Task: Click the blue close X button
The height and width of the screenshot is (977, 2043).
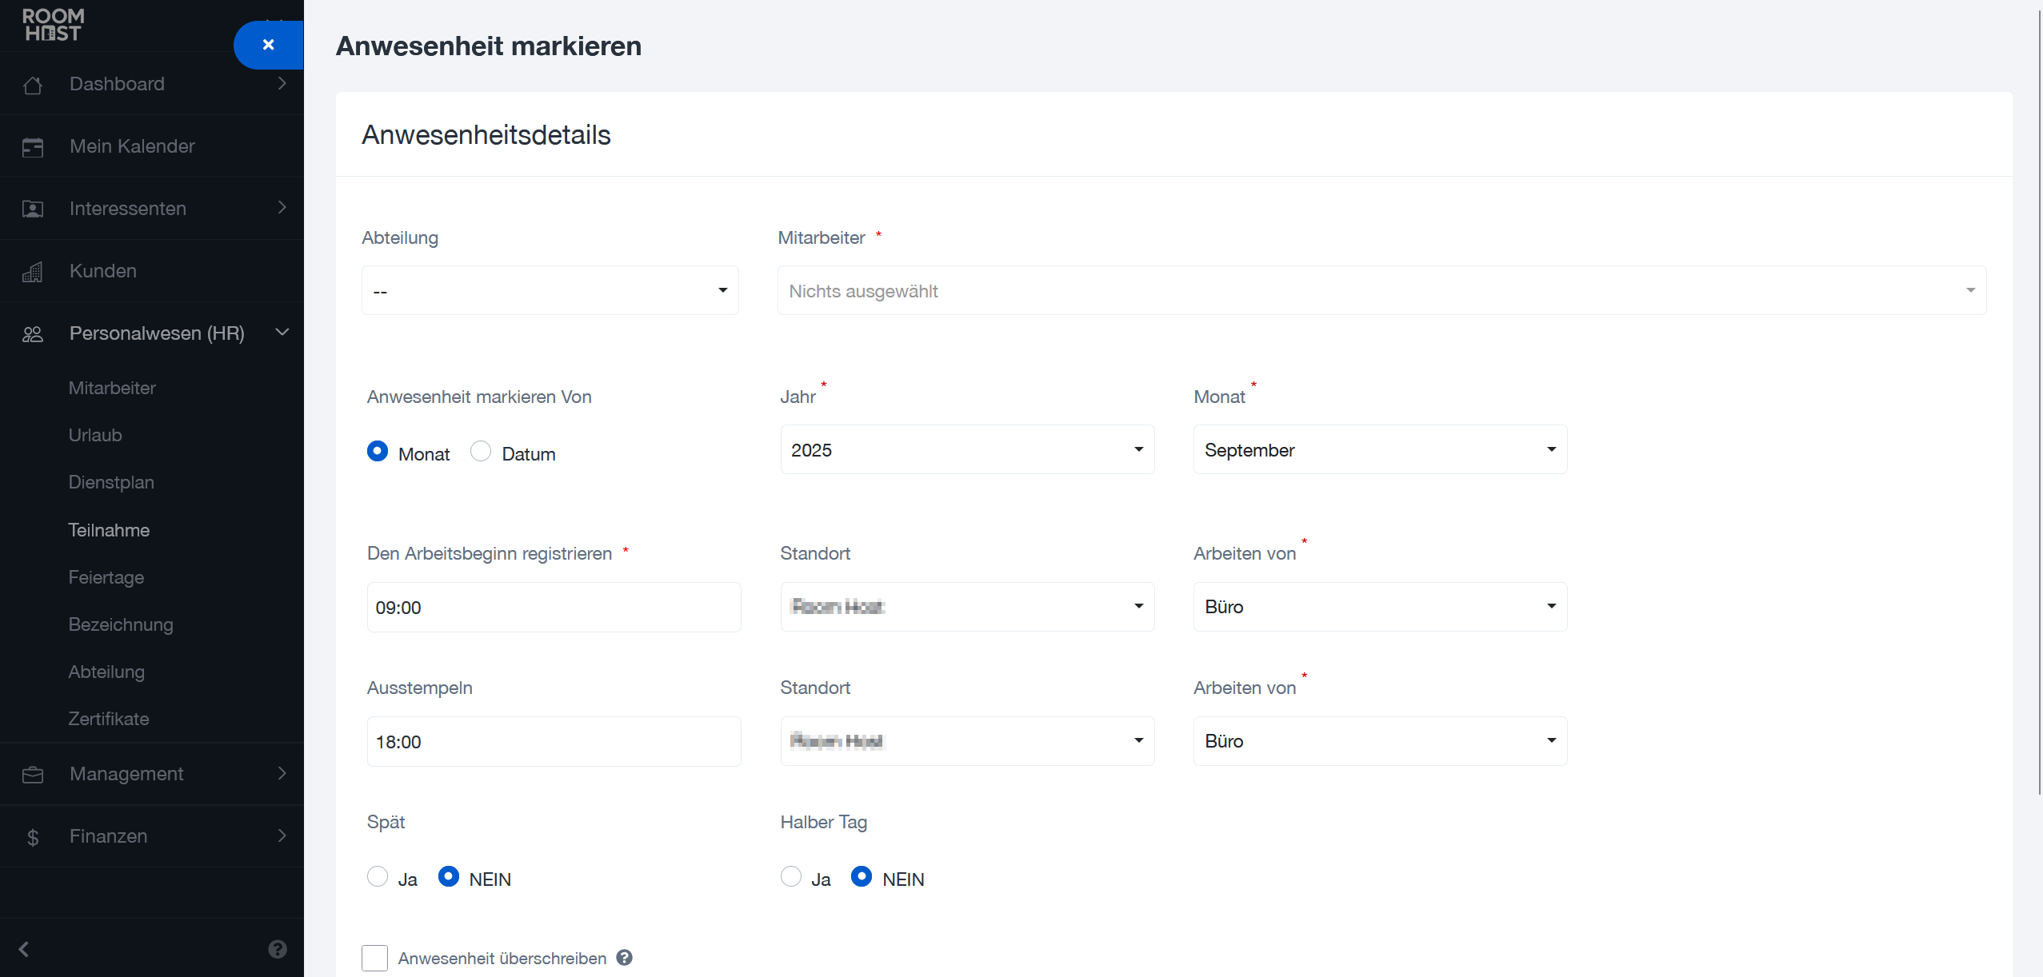Action: coord(269,45)
